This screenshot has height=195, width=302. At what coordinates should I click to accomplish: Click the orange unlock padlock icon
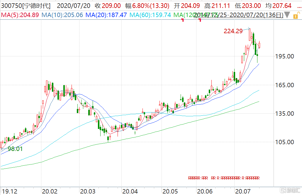click(x=296, y=15)
